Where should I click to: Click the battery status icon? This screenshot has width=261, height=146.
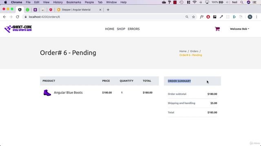pos(221,2)
